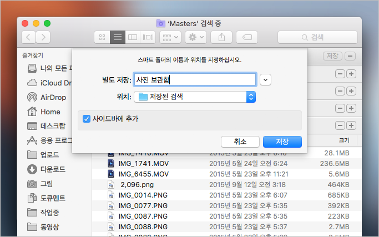Go forward with the right arrow button
This screenshot has height=237, width=379.
coord(43,37)
